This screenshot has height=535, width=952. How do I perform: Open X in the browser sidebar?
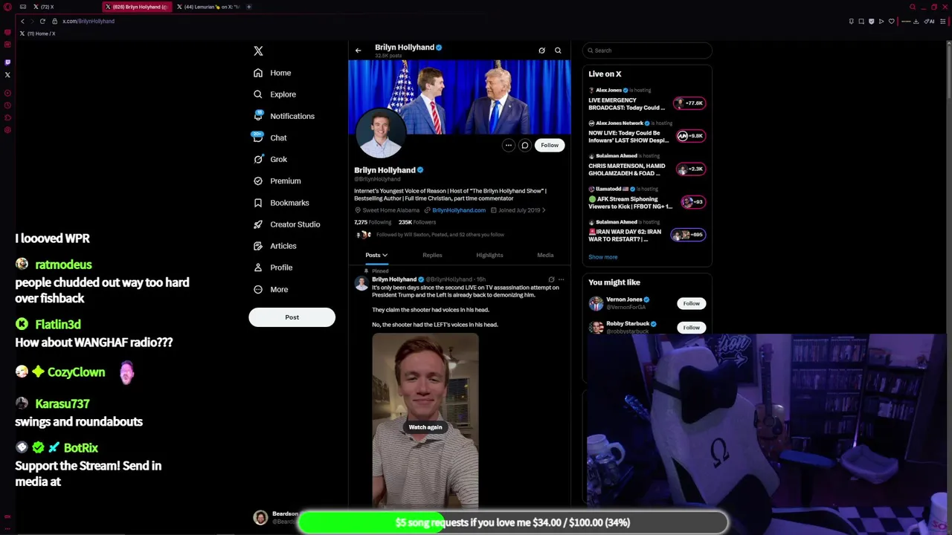point(7,75)
